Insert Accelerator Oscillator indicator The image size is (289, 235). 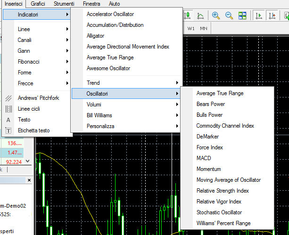click(x=110, y=14)
